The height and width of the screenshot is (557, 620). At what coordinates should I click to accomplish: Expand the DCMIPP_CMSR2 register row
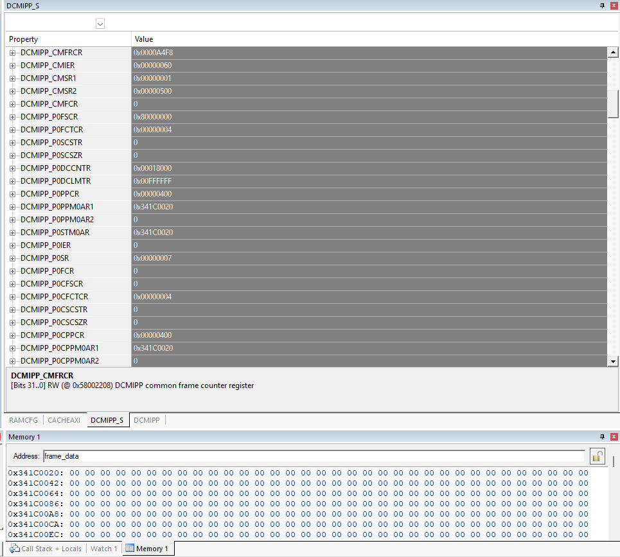click(x=13, y=91)
